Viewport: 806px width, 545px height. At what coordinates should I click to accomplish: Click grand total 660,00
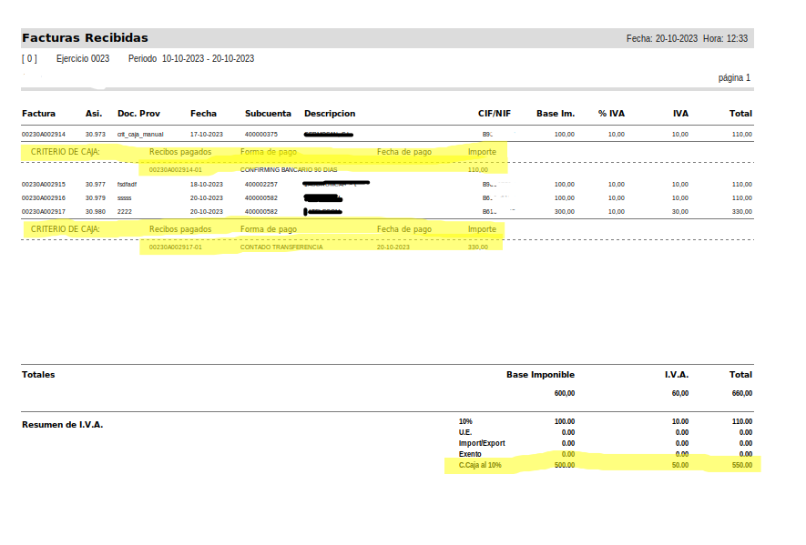coord(741,393)
